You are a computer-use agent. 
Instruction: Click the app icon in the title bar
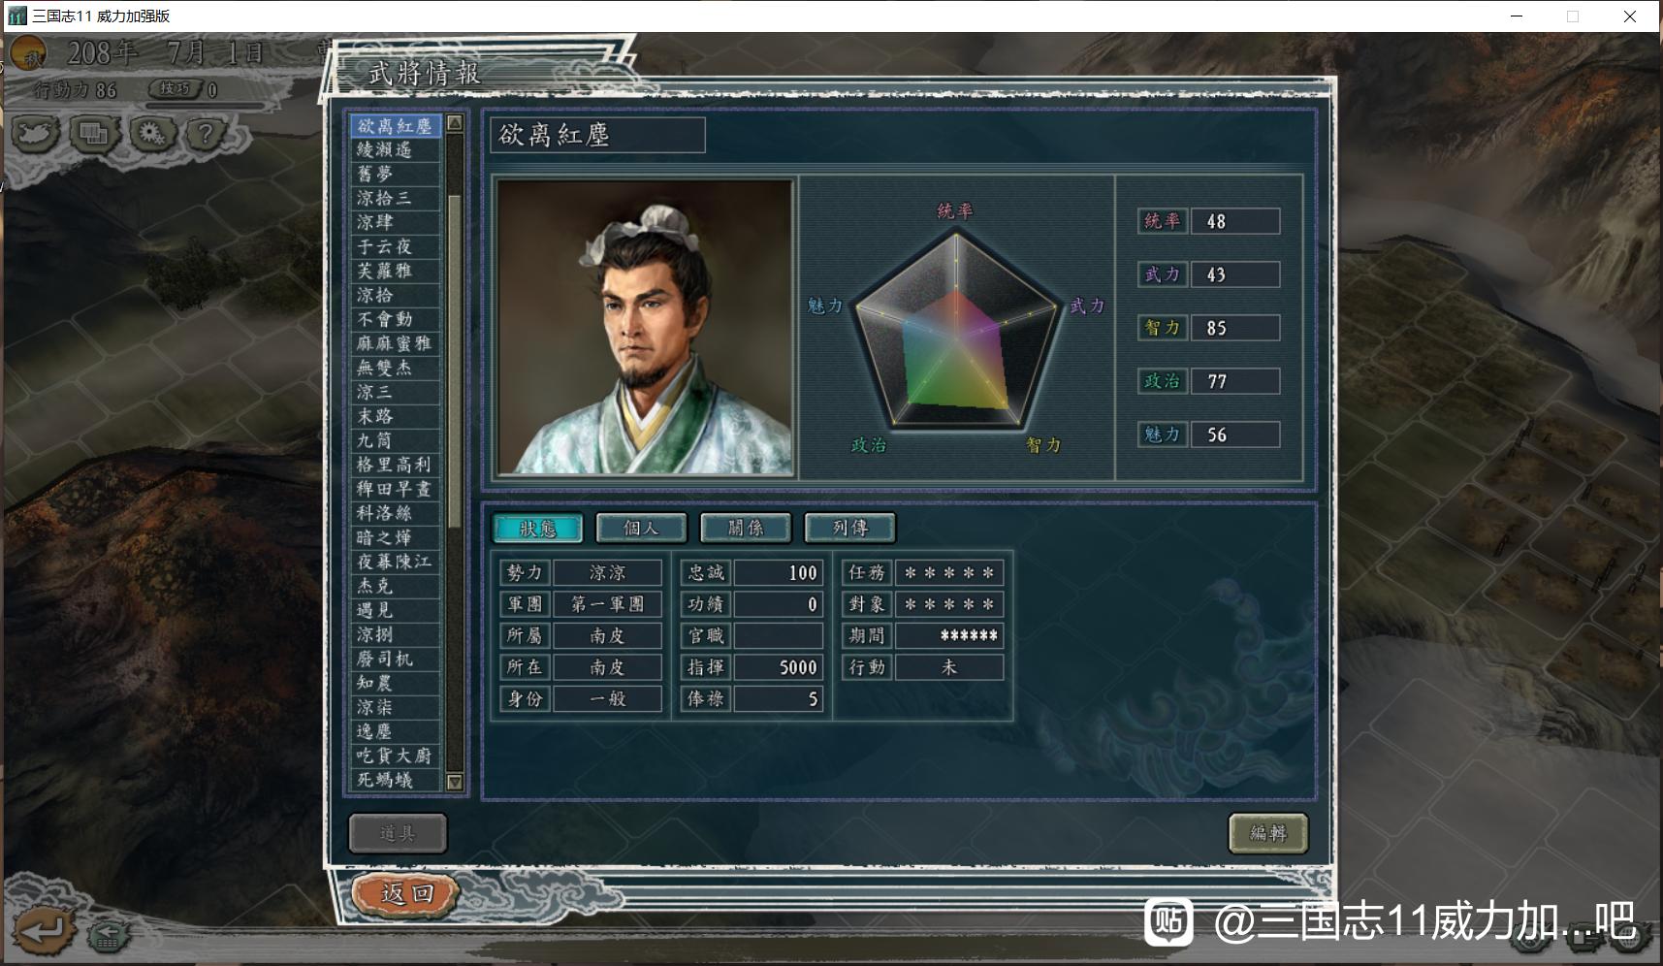pos(16,16)
